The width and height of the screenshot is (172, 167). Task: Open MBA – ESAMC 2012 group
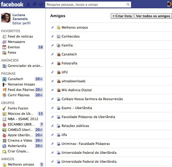23,119
